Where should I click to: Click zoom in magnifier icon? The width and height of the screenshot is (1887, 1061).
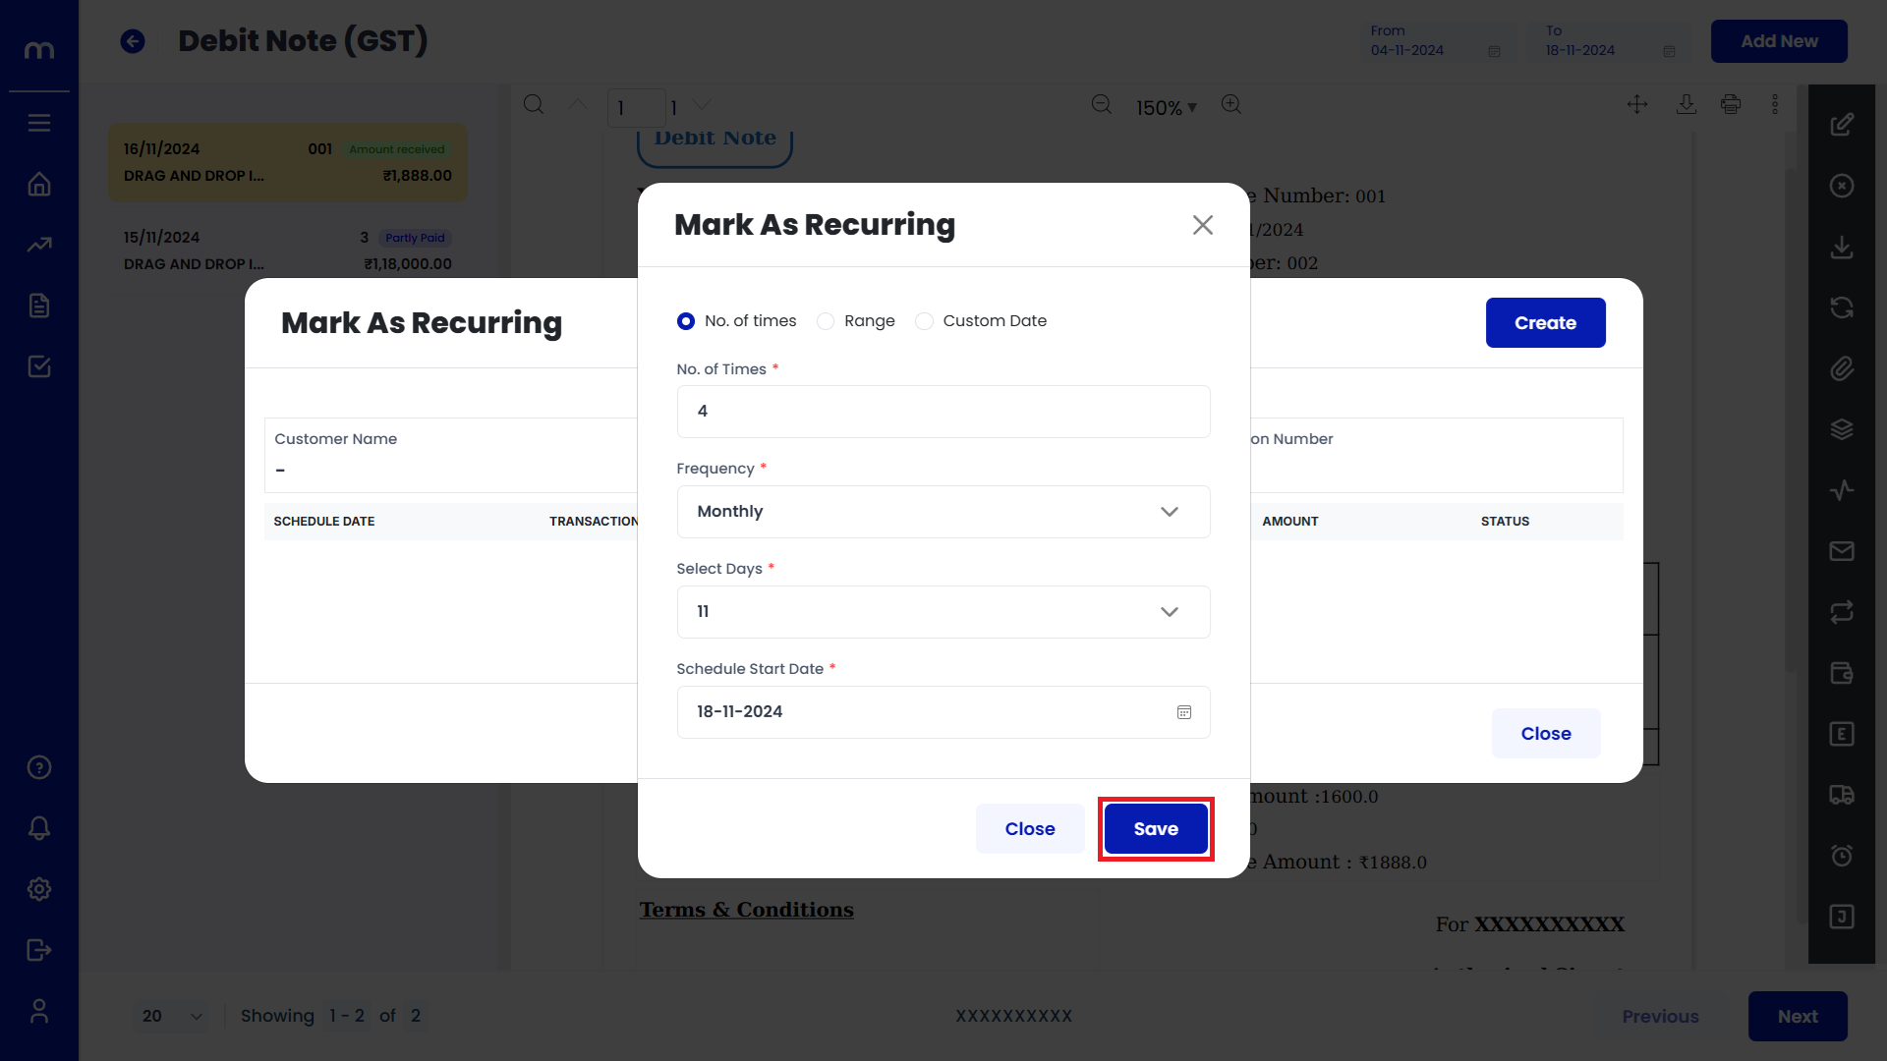[1231, 104]
